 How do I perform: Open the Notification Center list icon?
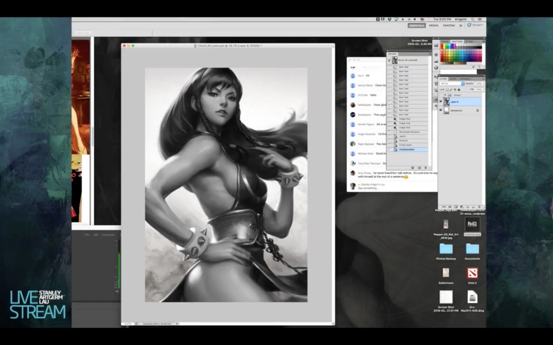click(480, 19)
